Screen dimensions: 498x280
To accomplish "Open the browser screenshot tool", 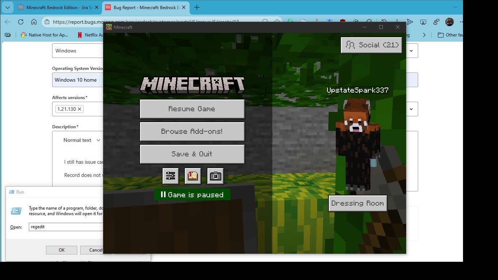I will click(x=423, y=22).
